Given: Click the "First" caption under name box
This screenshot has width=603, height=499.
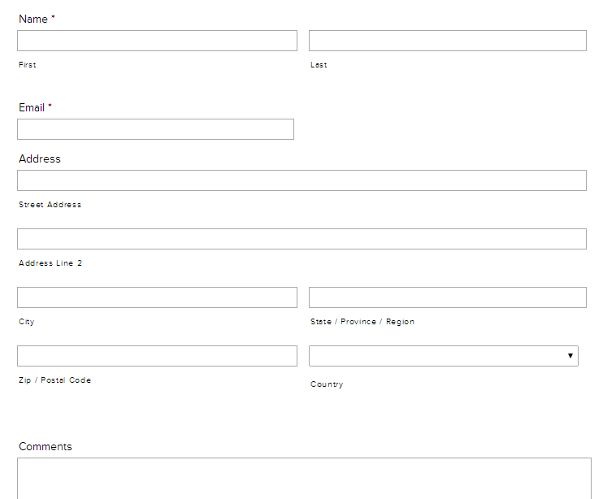Looking at the screenshot, I should (x=28, y=65).
